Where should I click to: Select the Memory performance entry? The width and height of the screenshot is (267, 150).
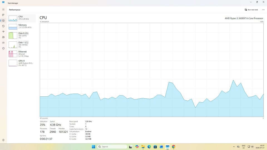click(x=21, y=27)
